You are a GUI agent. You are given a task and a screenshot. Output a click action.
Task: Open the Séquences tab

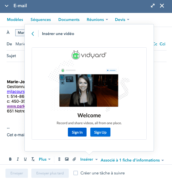point(41,20)
